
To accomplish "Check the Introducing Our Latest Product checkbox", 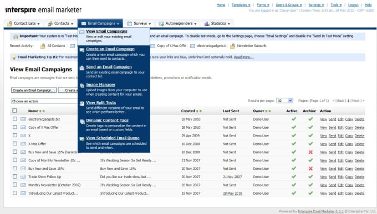I will pos(15,193).
